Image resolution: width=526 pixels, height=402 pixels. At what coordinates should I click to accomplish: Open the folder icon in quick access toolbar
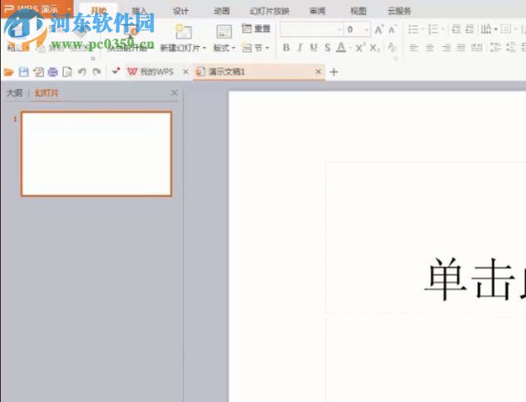[8, 72]
